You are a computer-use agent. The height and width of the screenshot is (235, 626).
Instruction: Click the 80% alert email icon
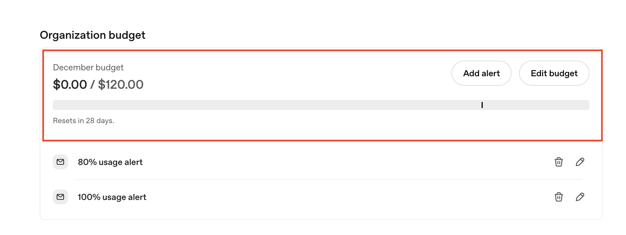[60, 162]
